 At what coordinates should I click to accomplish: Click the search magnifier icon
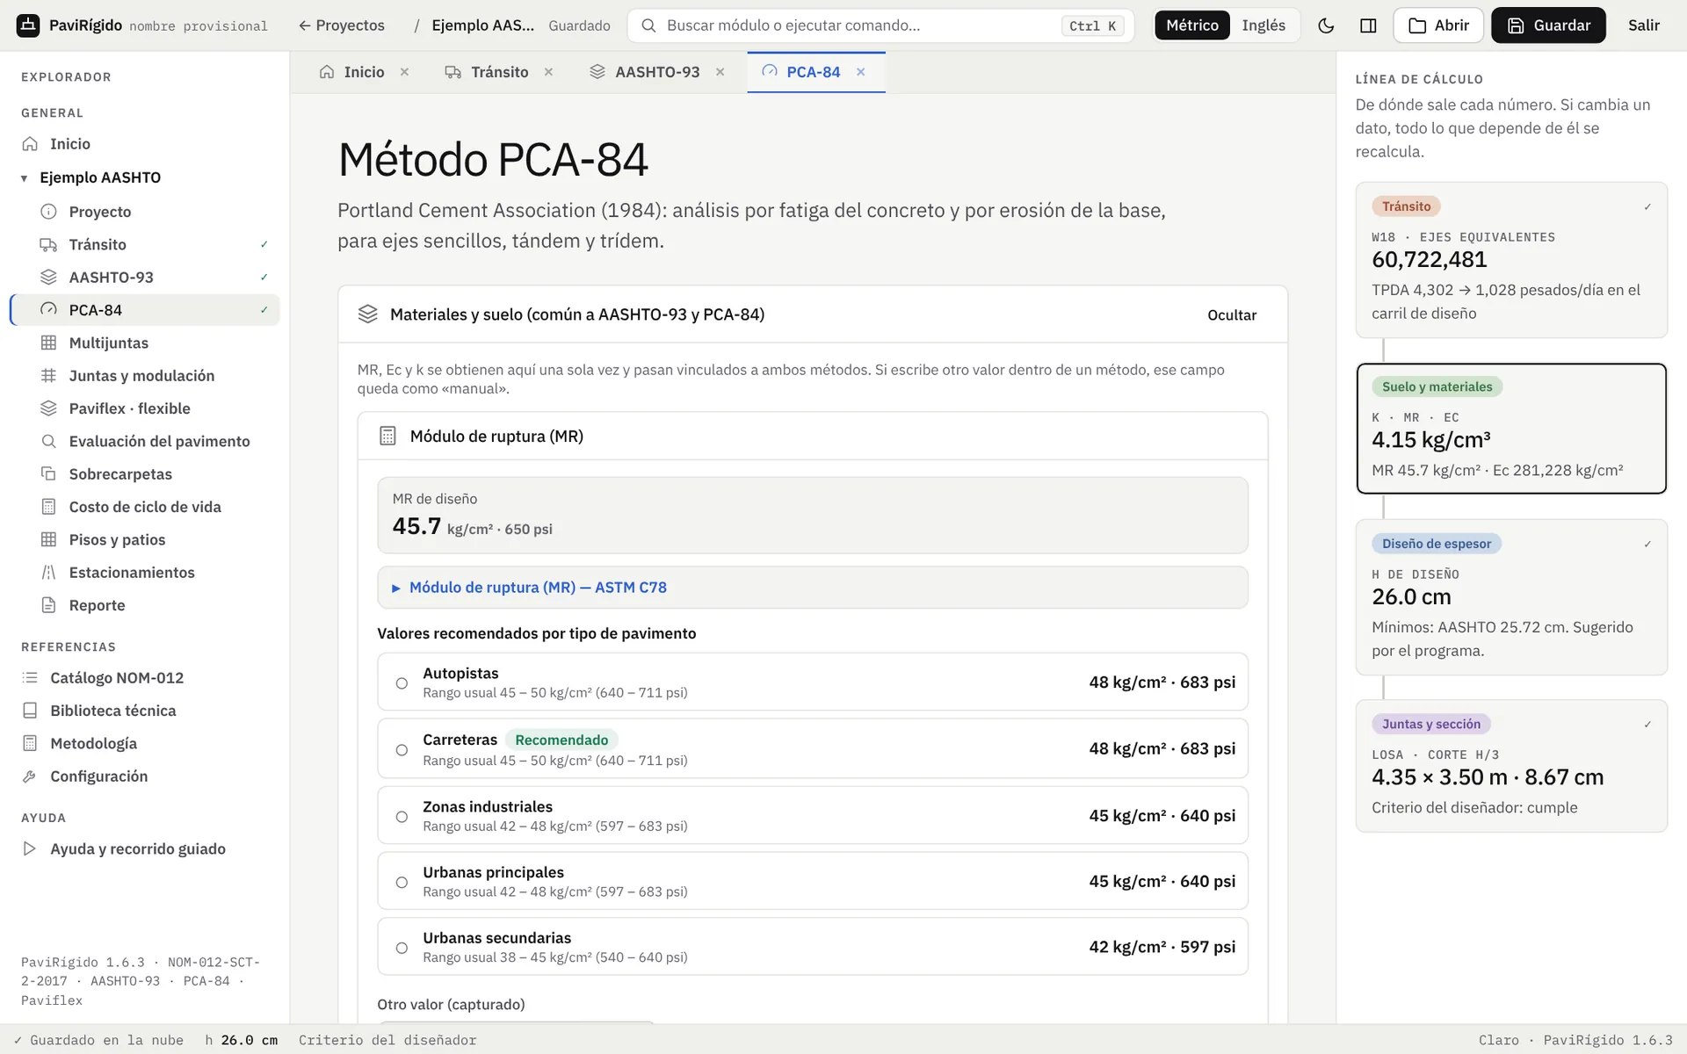point(648,25)
